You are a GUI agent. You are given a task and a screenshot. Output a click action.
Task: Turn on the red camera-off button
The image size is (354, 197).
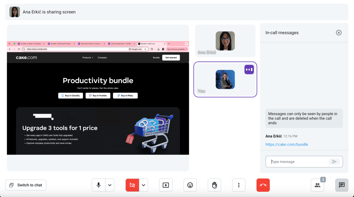click(x=132, y=185)
